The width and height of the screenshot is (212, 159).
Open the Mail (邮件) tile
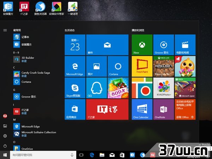pyautogui.click(x=107, y=45)
